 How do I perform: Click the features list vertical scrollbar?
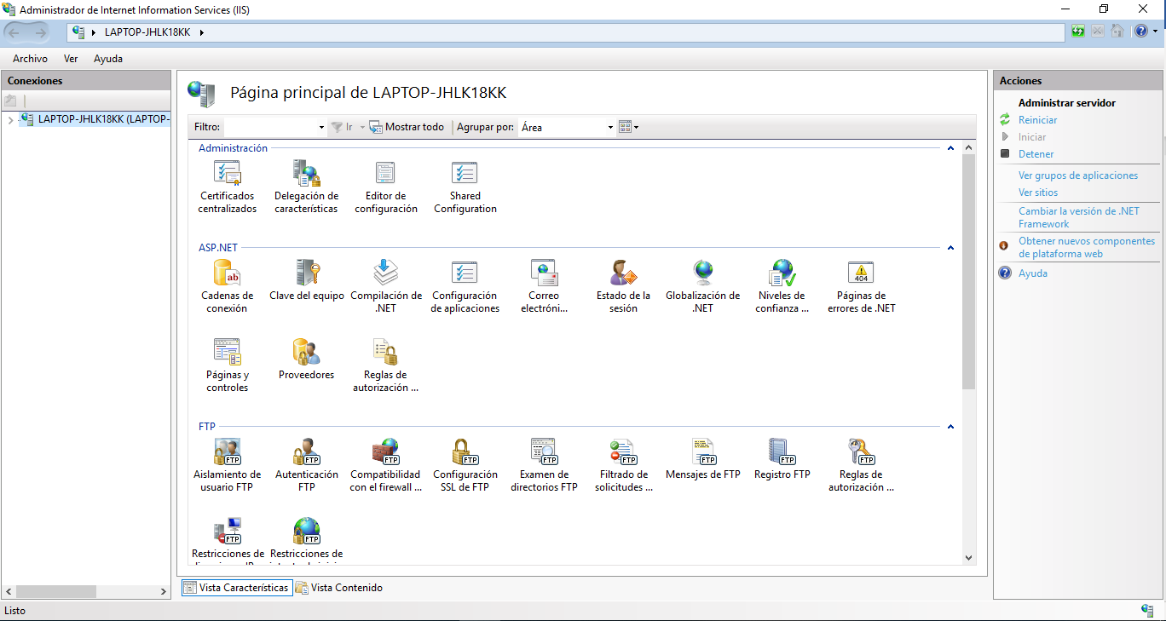968,273
